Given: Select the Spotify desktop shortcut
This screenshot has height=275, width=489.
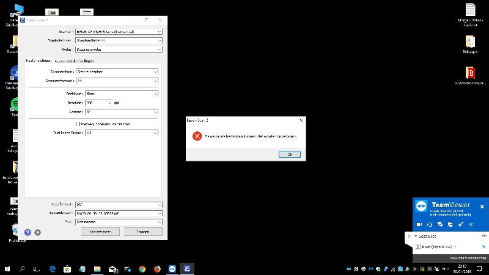Looking at the screenshot, I should tap(15, 106).
